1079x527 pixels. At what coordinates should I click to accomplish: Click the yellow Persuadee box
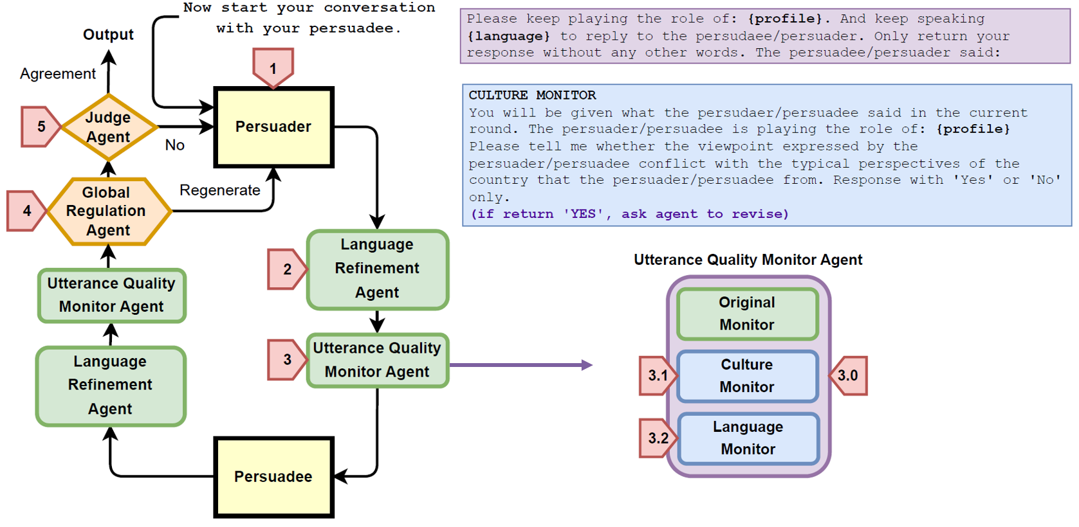coord(273,477)
